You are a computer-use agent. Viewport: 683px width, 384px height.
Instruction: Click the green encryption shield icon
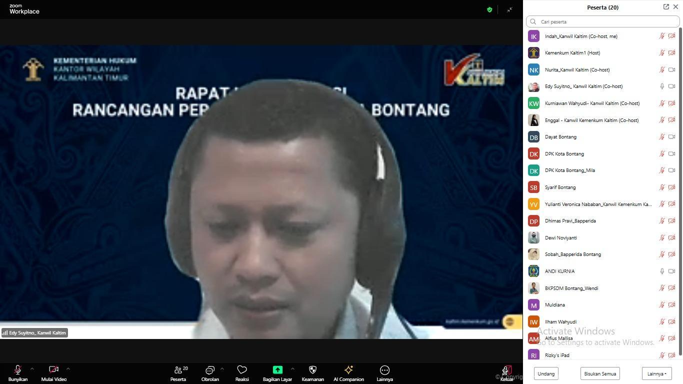(x=489, y=9)
